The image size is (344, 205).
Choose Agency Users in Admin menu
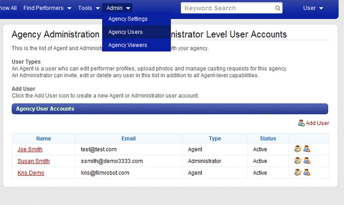(x=126, y=32)
